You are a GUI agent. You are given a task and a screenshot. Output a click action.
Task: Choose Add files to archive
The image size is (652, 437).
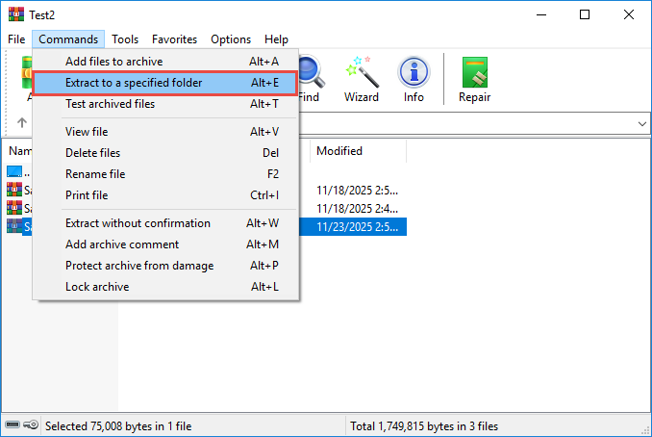pyautogui.click(x=165, y=62)
